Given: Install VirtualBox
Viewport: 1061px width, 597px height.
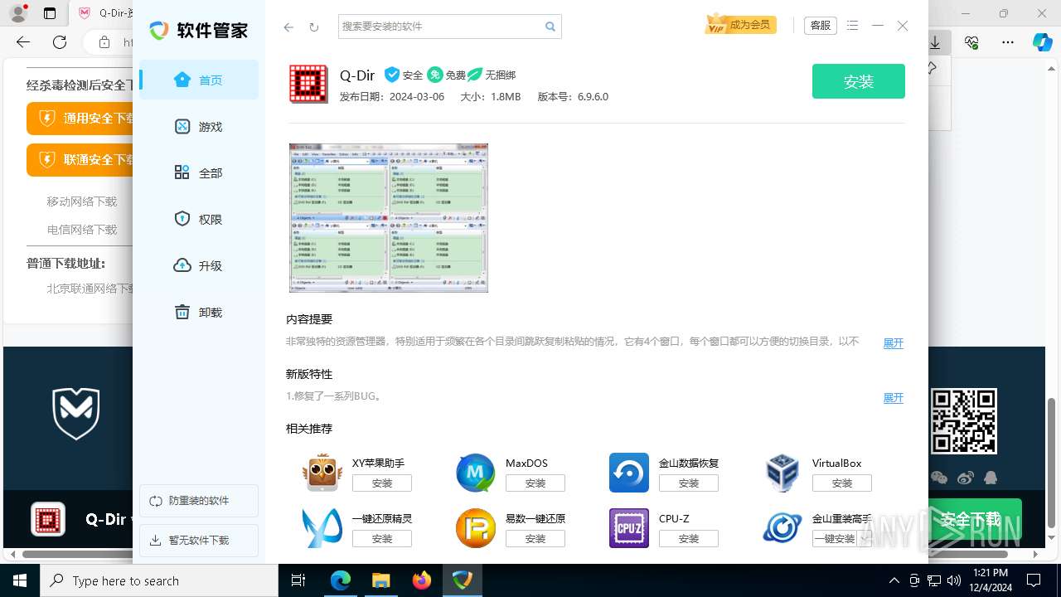Looking at the screenshot, I should click(842, 483).
